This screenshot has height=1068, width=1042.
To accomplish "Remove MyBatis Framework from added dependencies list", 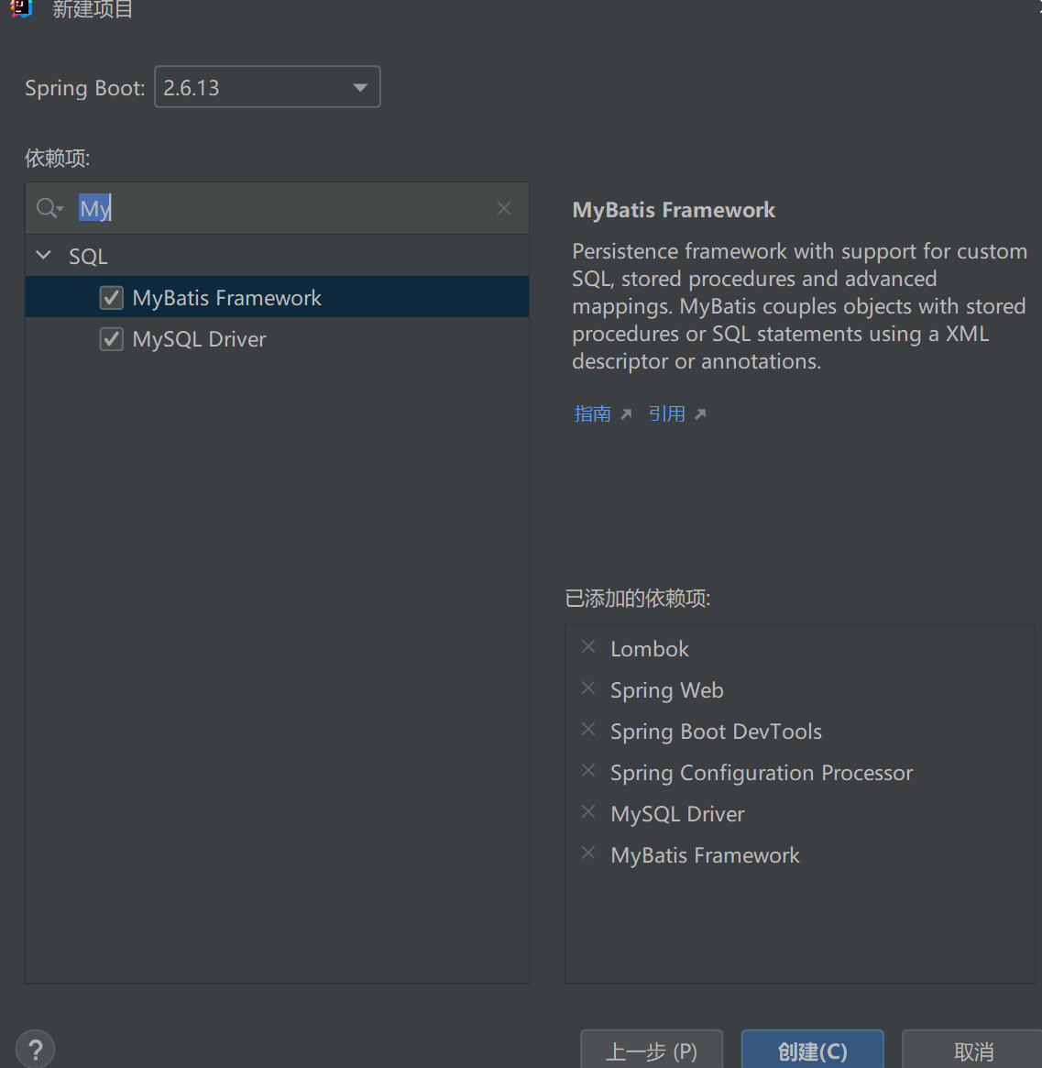I will click(x=588, y=853).
